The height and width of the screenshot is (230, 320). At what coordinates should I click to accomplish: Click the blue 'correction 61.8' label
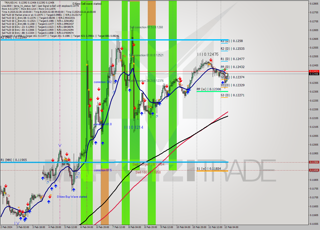click(103, 124)
